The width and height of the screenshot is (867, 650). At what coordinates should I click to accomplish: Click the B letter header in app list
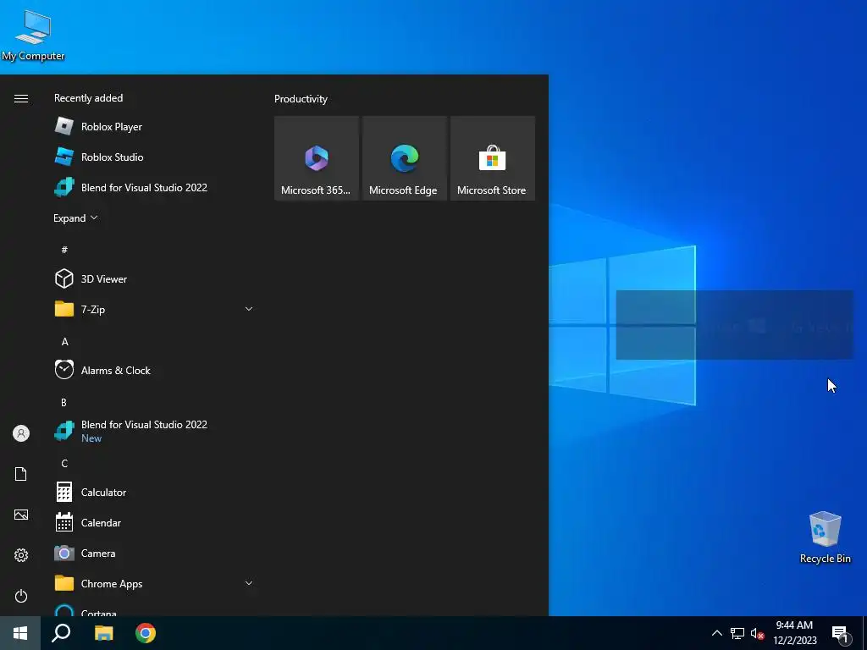(64, 402)
